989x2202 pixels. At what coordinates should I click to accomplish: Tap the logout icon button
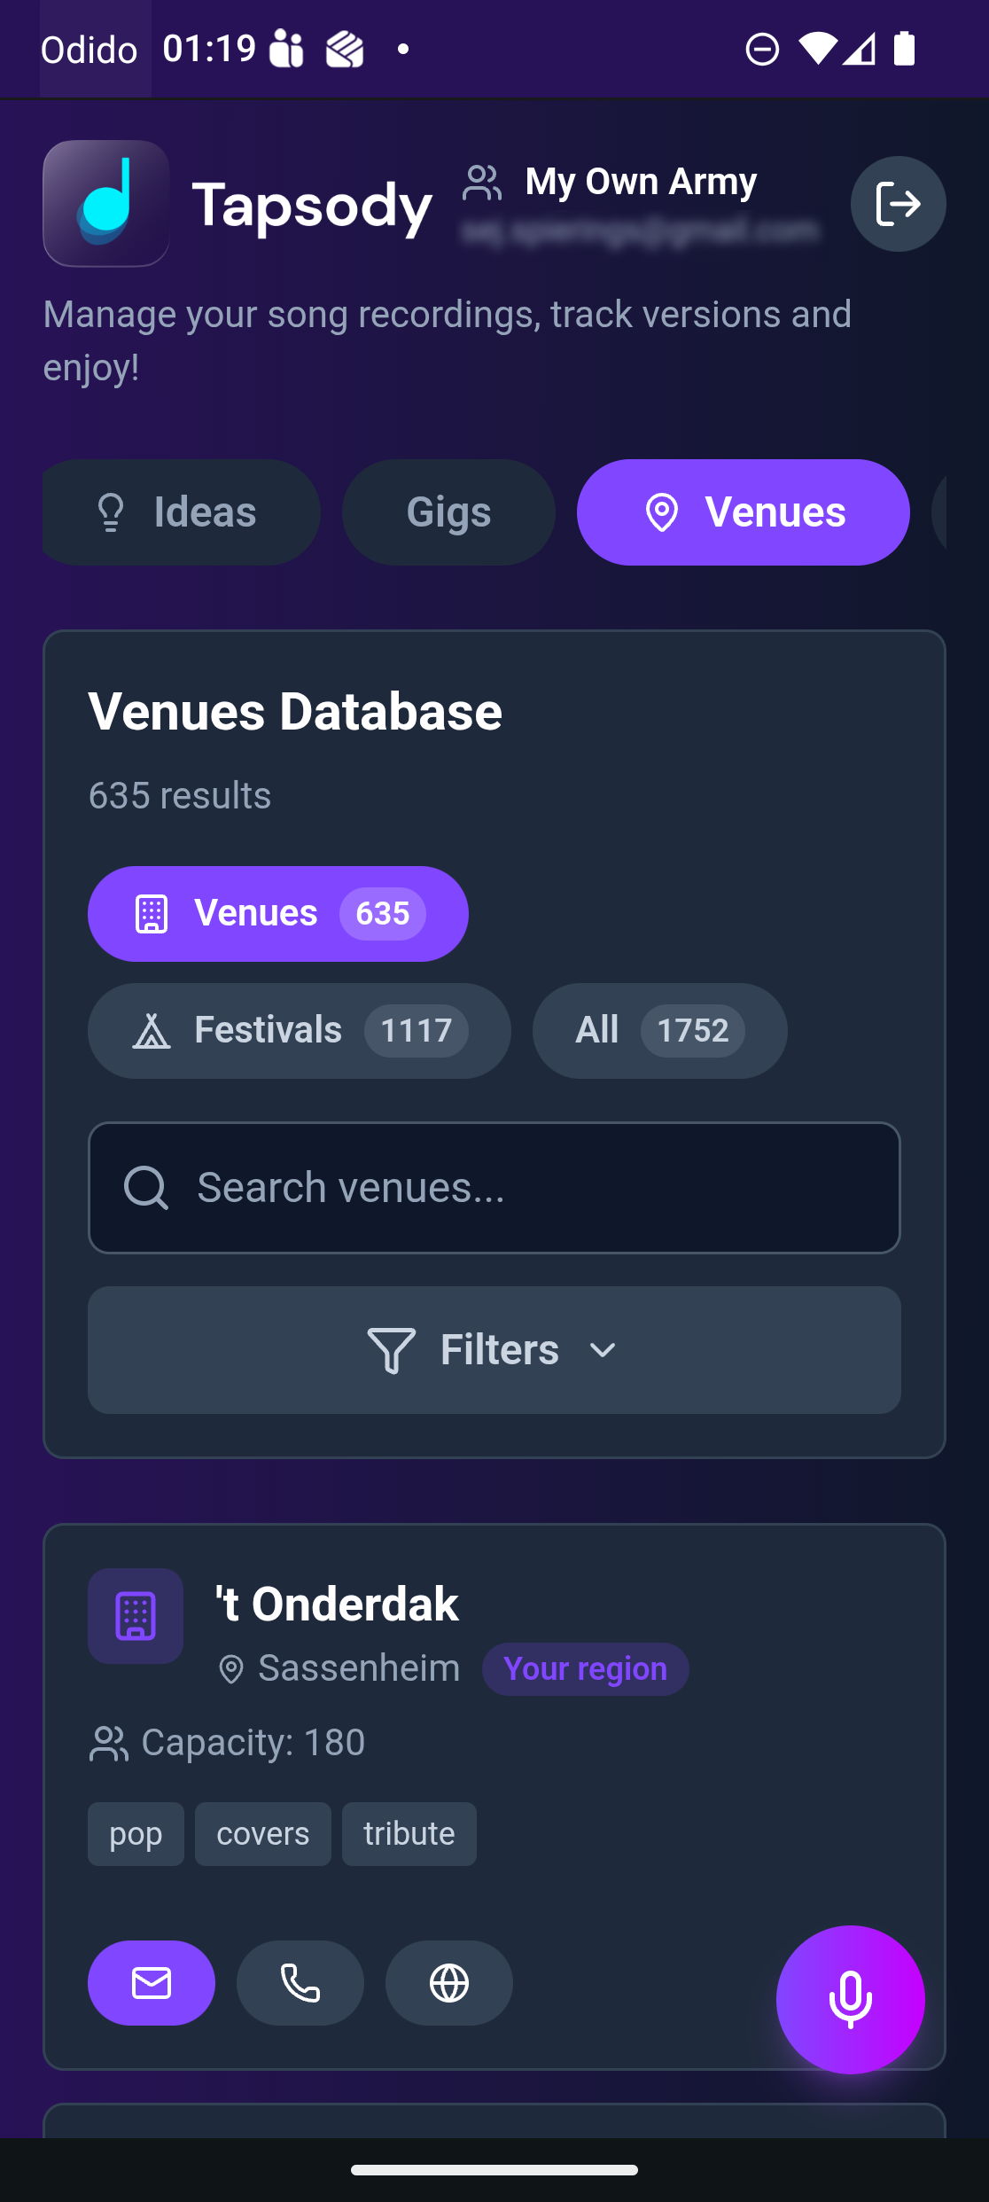(898, 204)
